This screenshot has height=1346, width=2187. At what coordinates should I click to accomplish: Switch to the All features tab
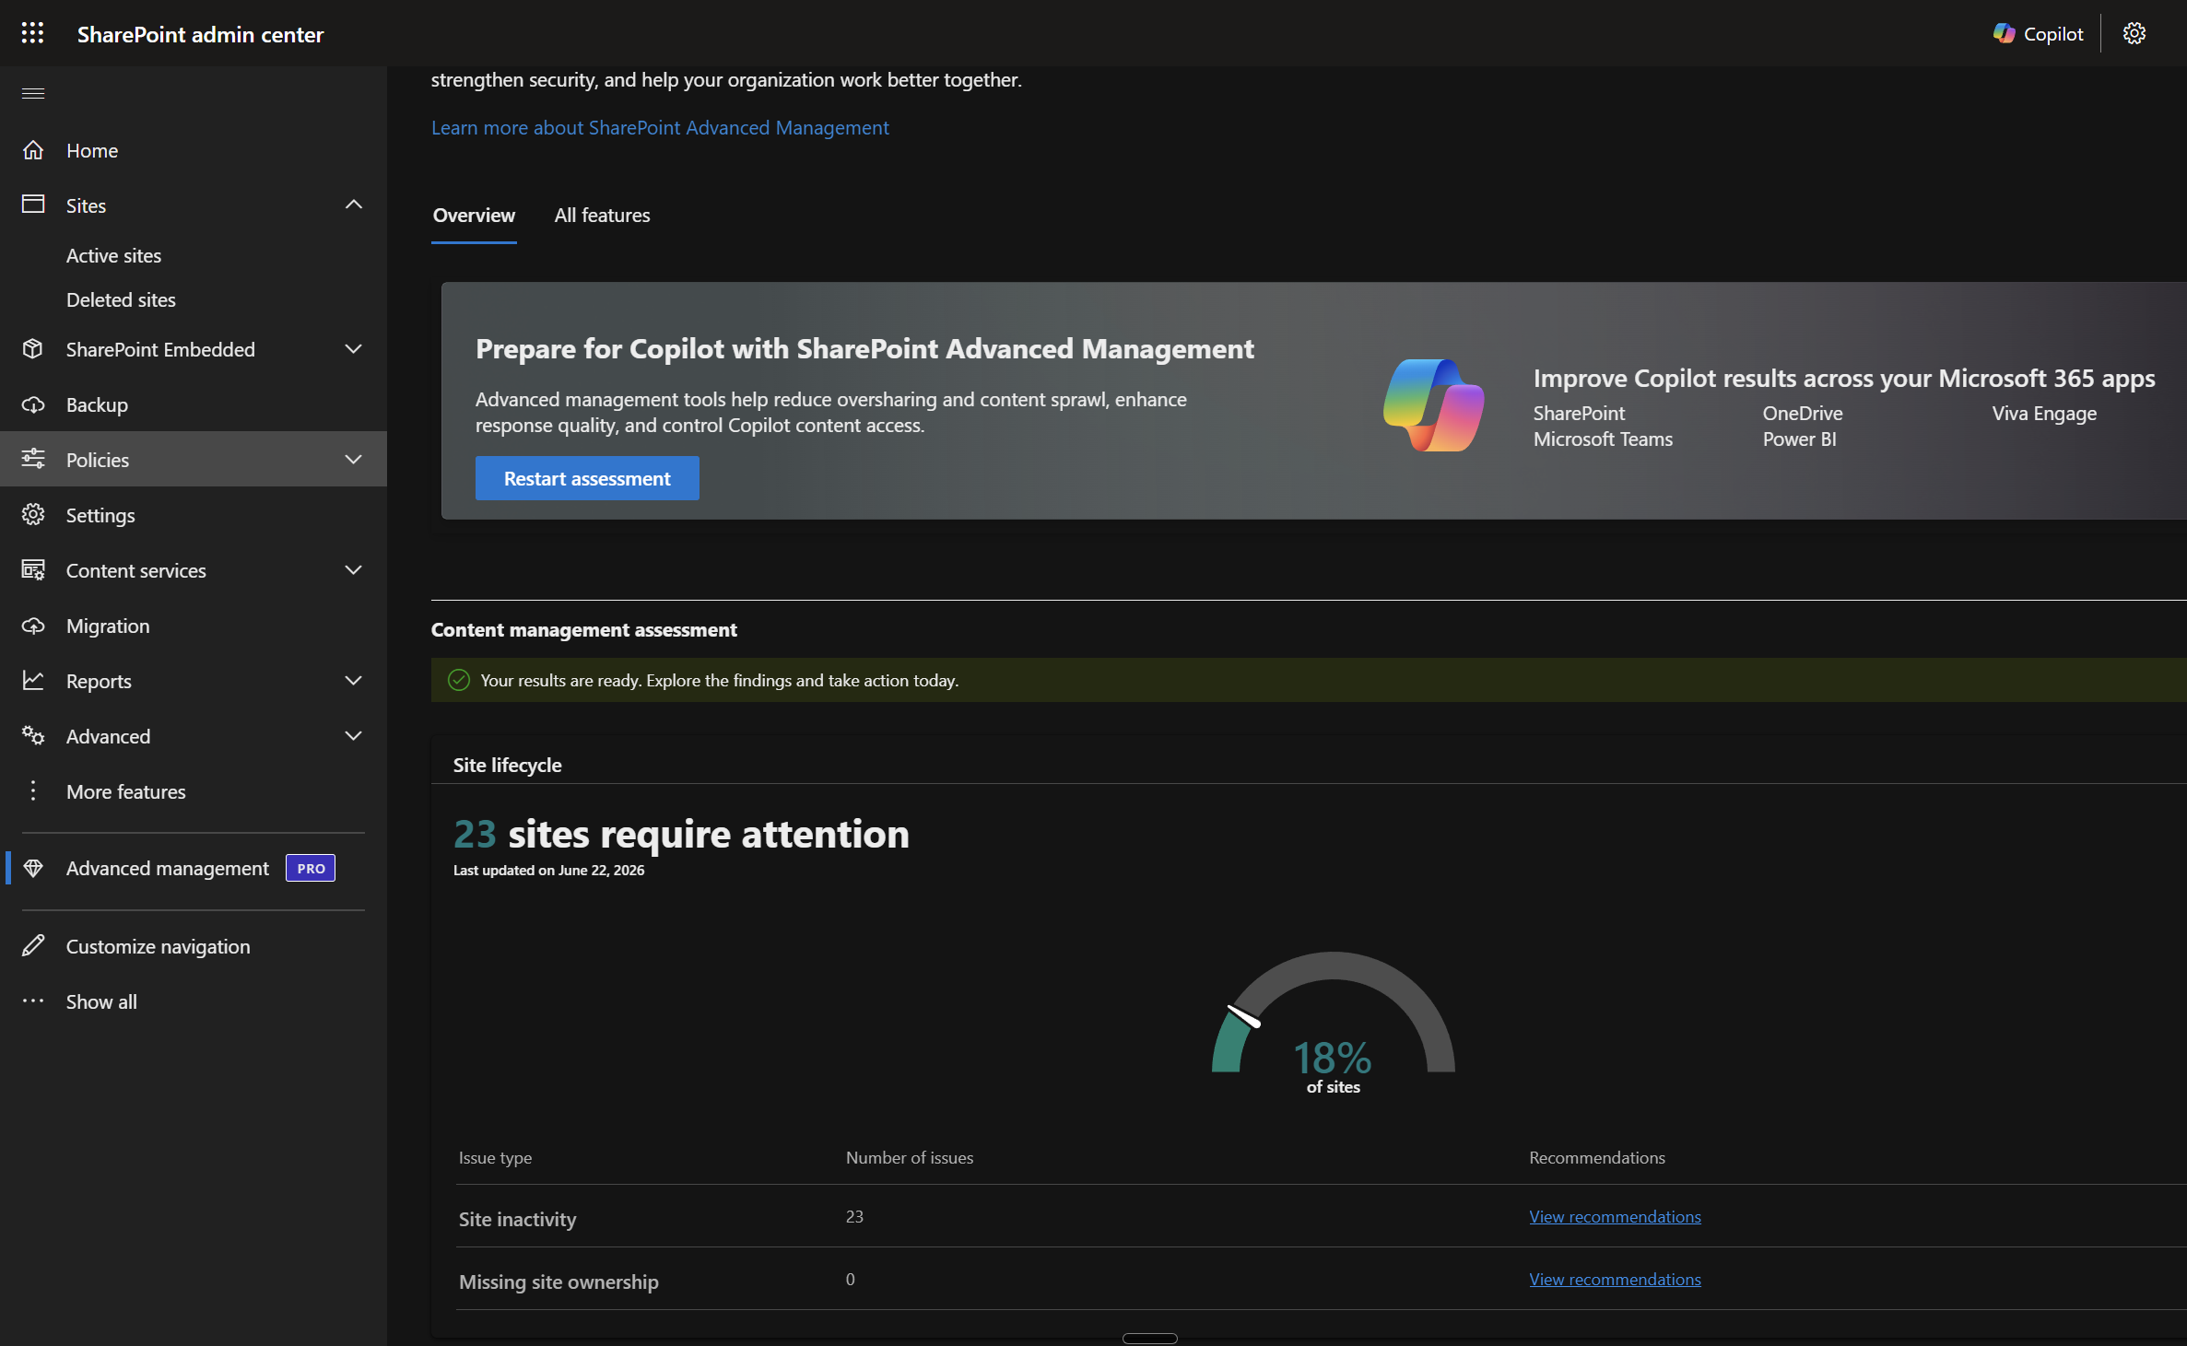point(602,216)
